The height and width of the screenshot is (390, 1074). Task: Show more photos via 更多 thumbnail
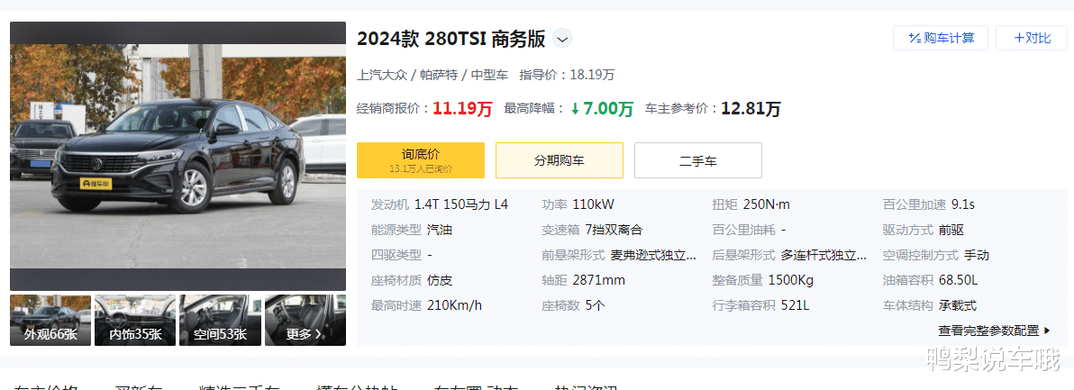[305, 321]
